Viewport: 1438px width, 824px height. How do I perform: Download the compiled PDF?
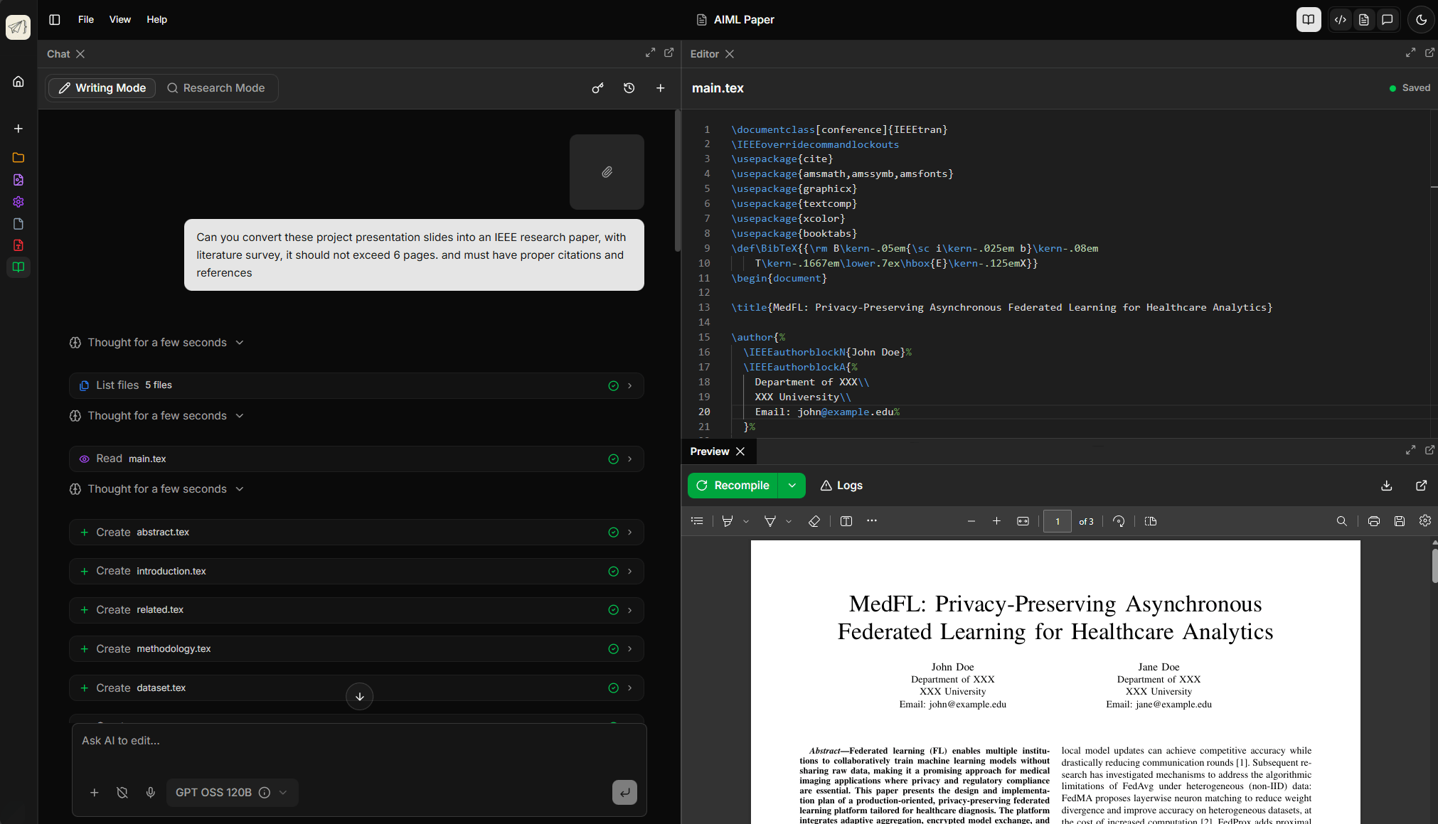(x=1386, y=486)
